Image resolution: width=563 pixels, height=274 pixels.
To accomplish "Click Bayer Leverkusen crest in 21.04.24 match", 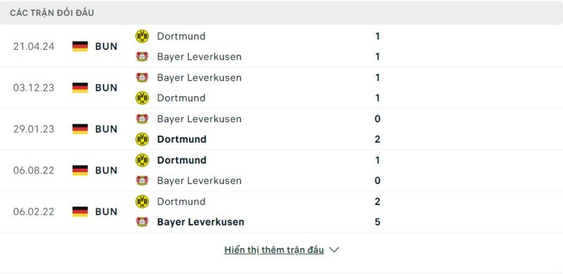I will click(x=142, y=57).
